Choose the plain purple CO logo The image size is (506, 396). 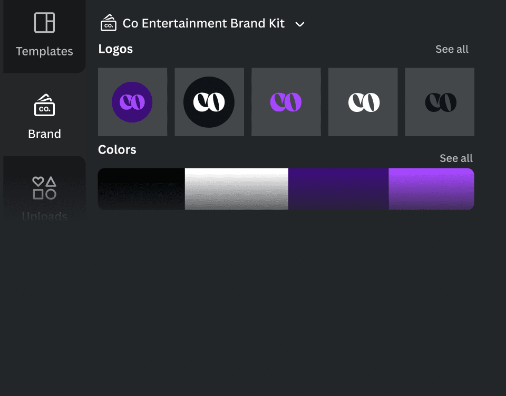(x=286, y=102)
